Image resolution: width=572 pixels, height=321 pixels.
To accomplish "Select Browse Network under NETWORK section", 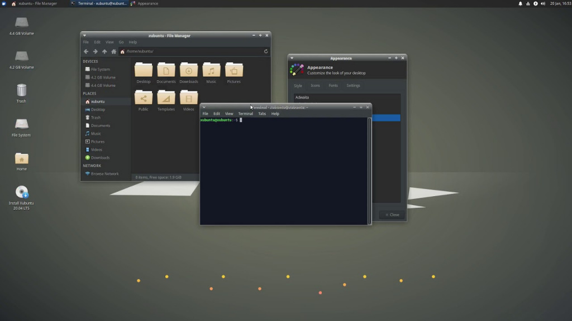I will click(x=103, y=173).
